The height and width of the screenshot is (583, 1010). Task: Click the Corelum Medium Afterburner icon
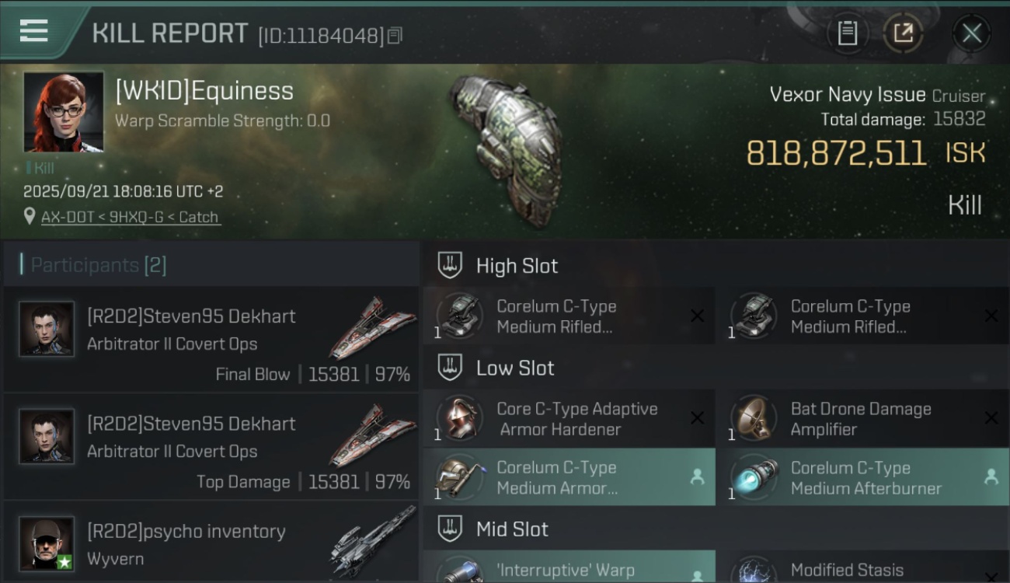coord(753,477)
